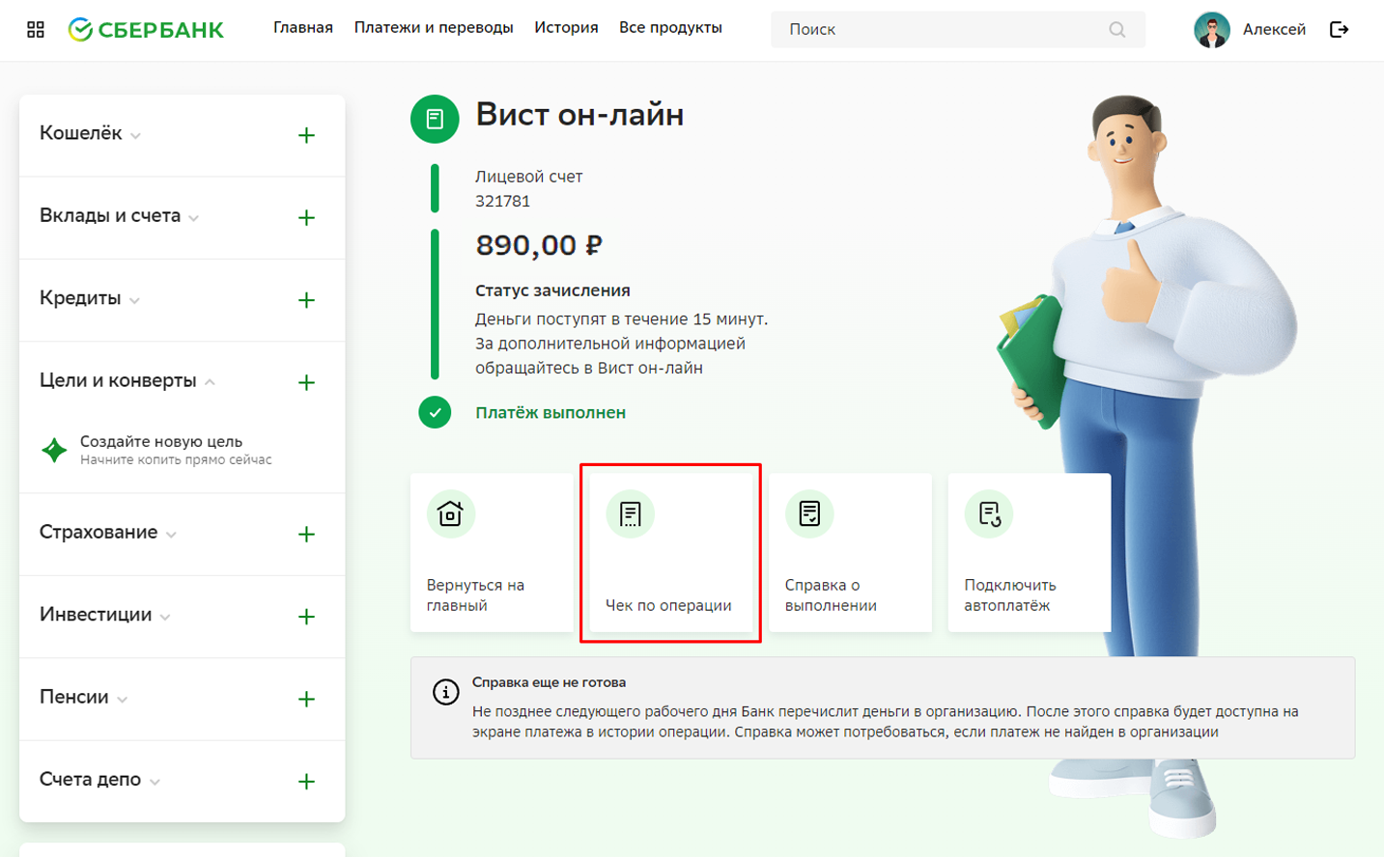Add new item to Вклады и счета
This screenshot has width=1384, height=857.
tap(306, 218)
